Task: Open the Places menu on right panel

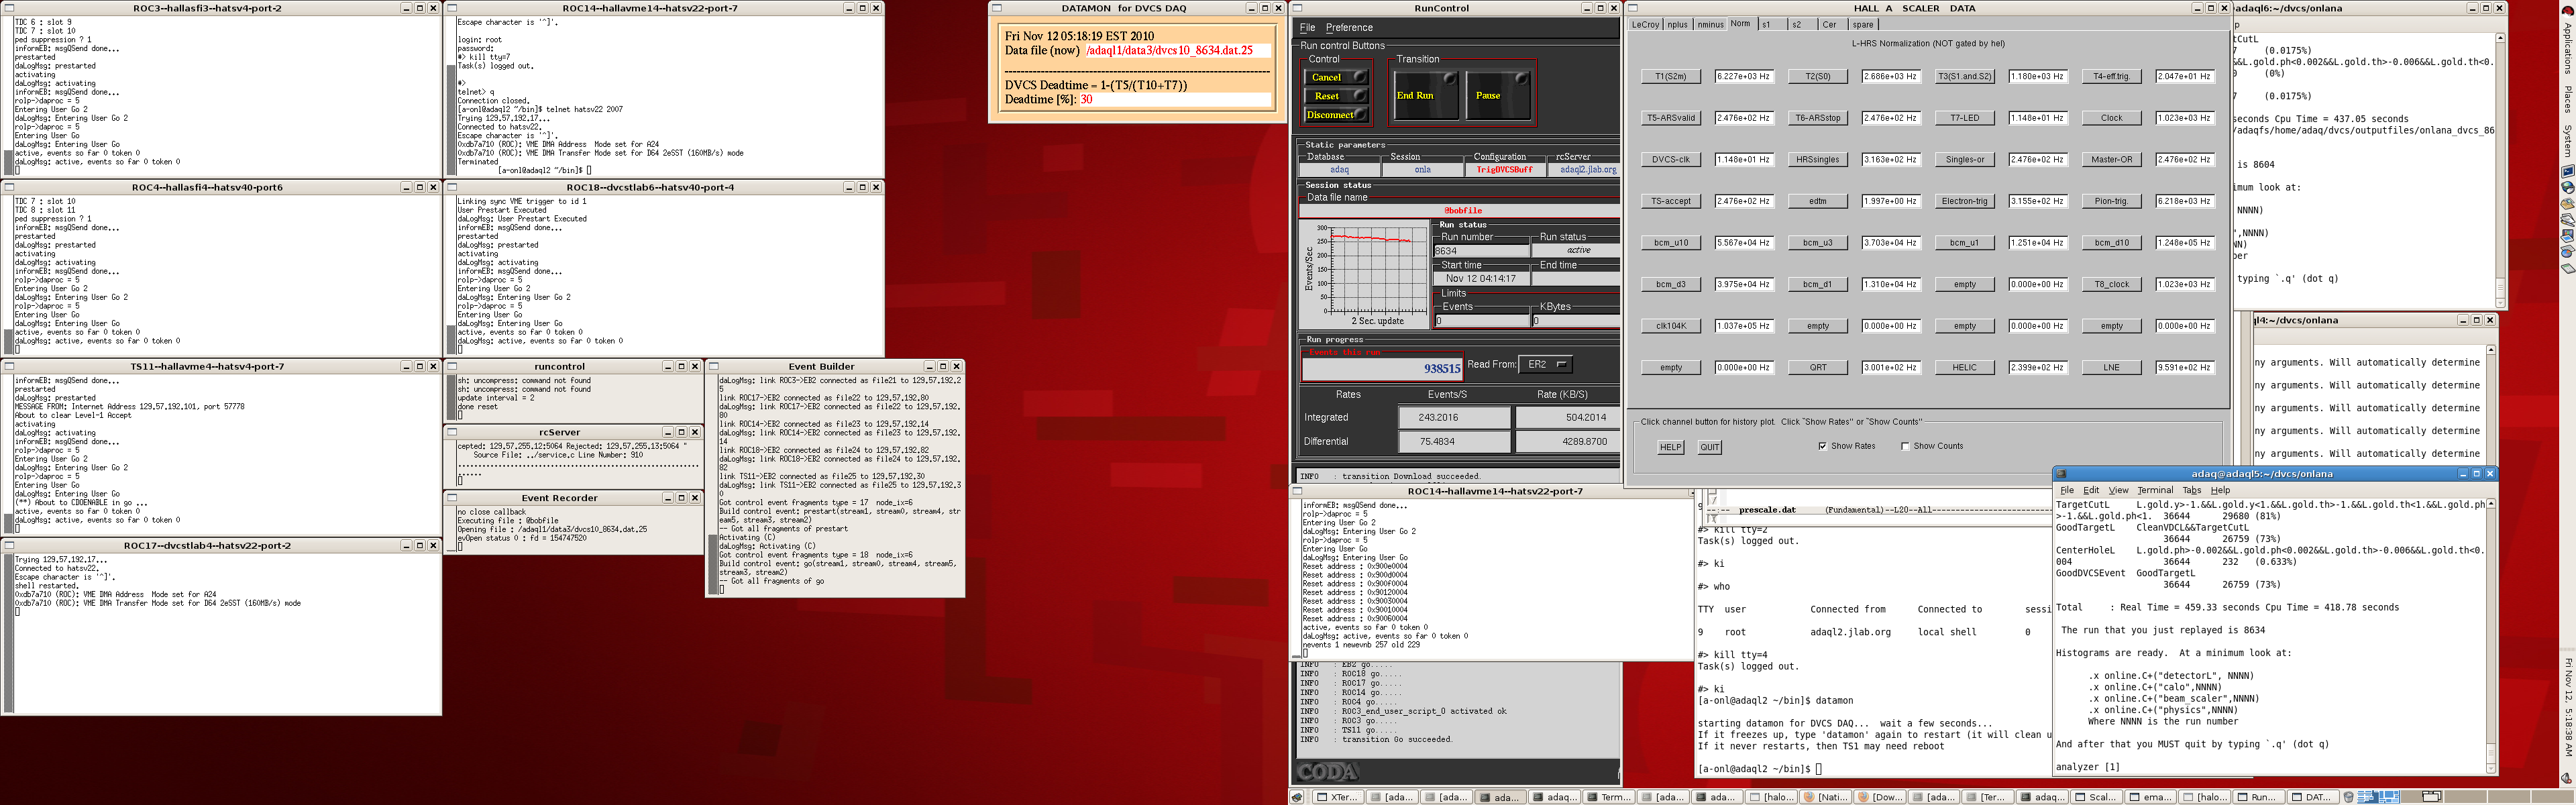Action: coord(2567,100)
